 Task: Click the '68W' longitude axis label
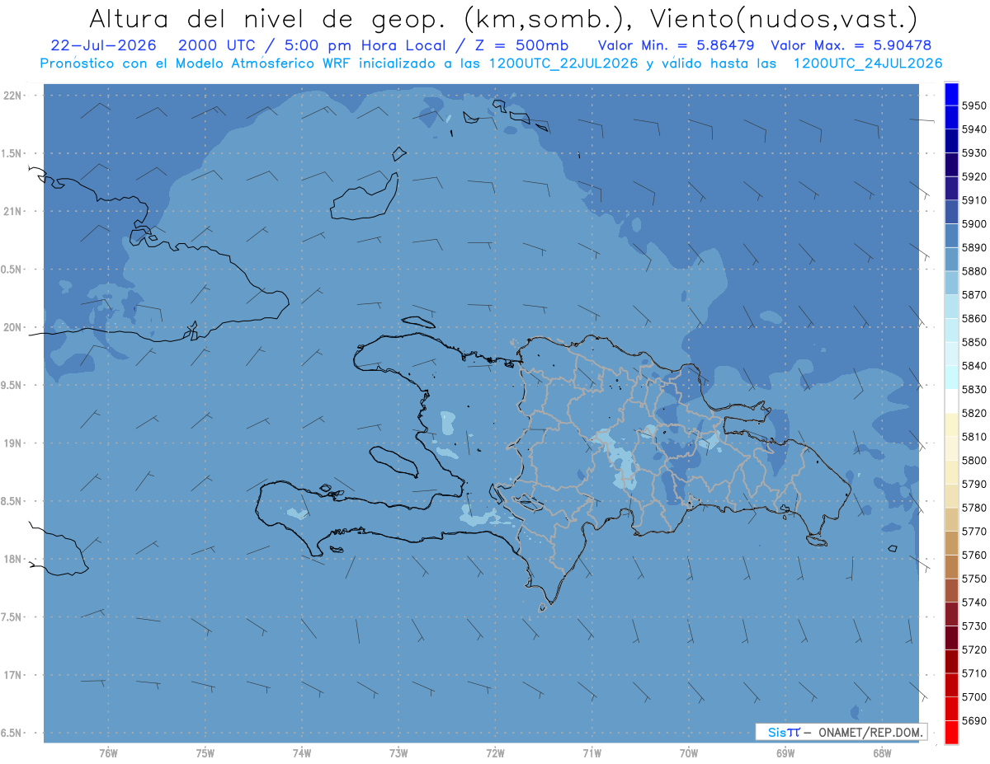[x=882, y=753]
